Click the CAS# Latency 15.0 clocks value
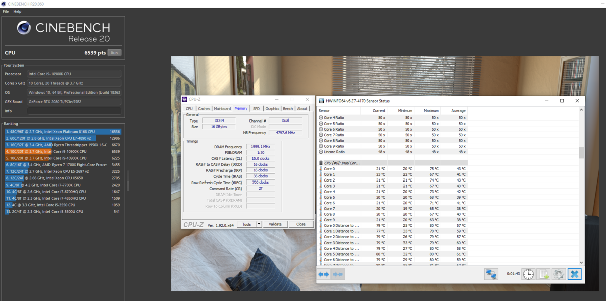The height and width of the screenshot is (301, 606). pos(260,158)
